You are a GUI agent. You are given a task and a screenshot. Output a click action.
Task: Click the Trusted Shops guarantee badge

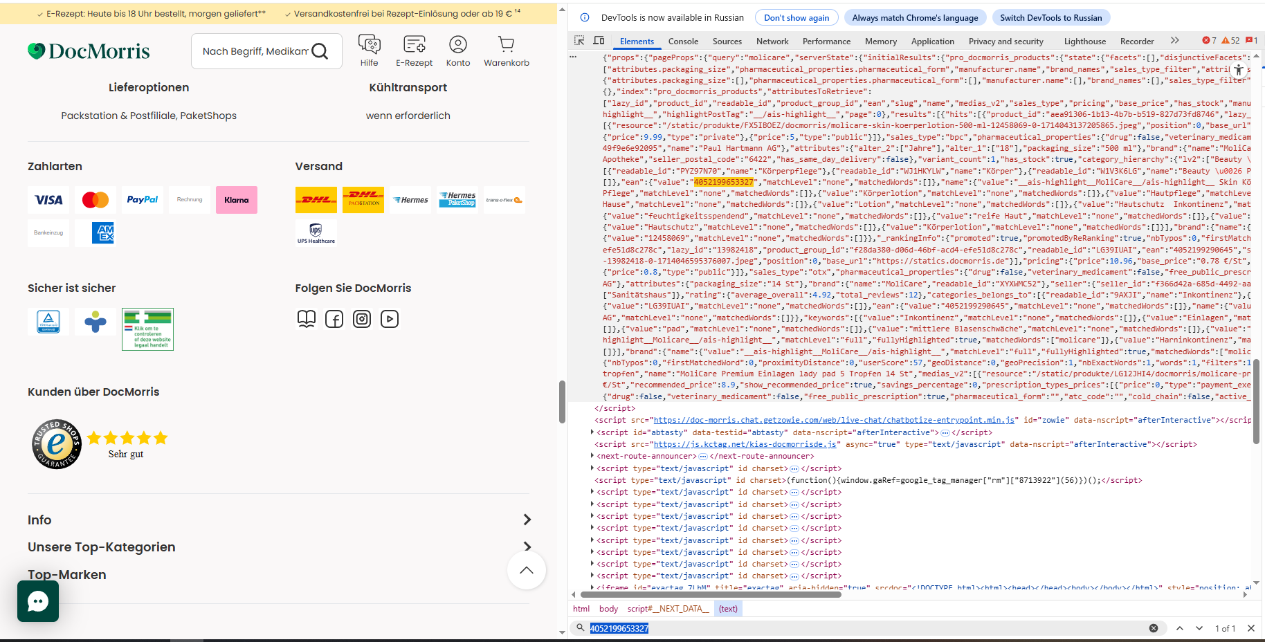click(57, 444)
